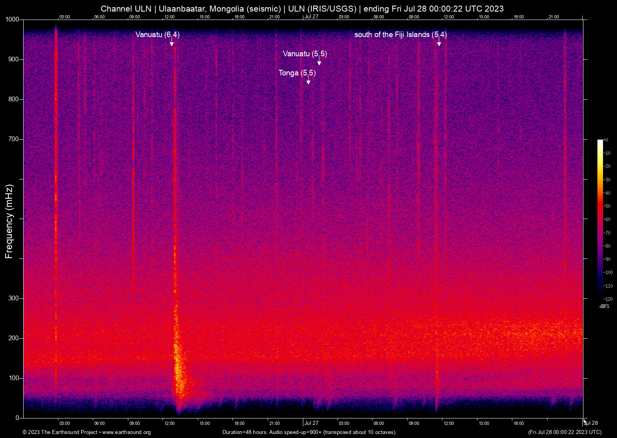This screenshot has height=438, width=617.
Task: Select the Vanuatu (5.5) annotation label
Action: (x=305, y=54)
